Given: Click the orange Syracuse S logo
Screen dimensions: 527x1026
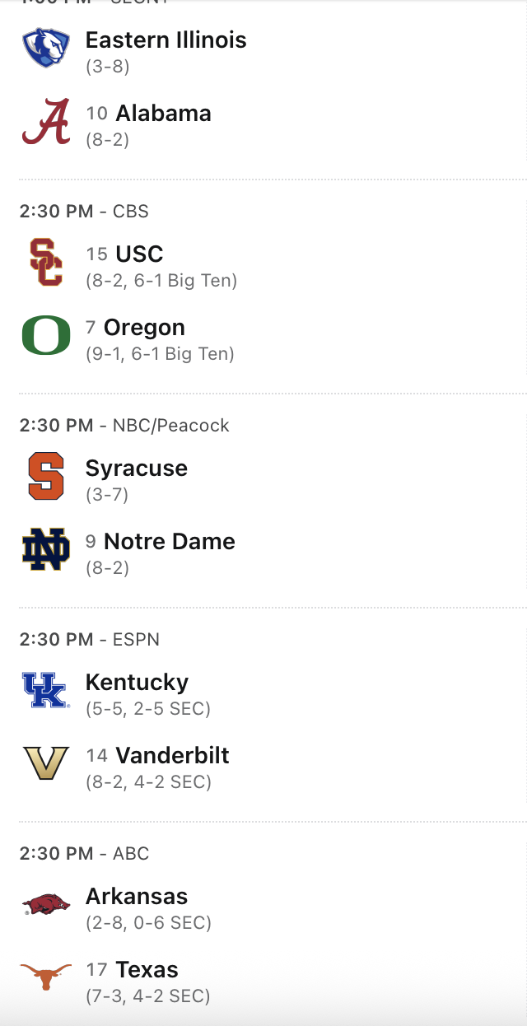Looking at the screenshot, I should point(46,476).
